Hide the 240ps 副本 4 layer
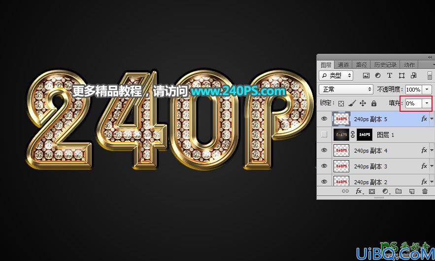435x261 pixels. coord(324,150)
